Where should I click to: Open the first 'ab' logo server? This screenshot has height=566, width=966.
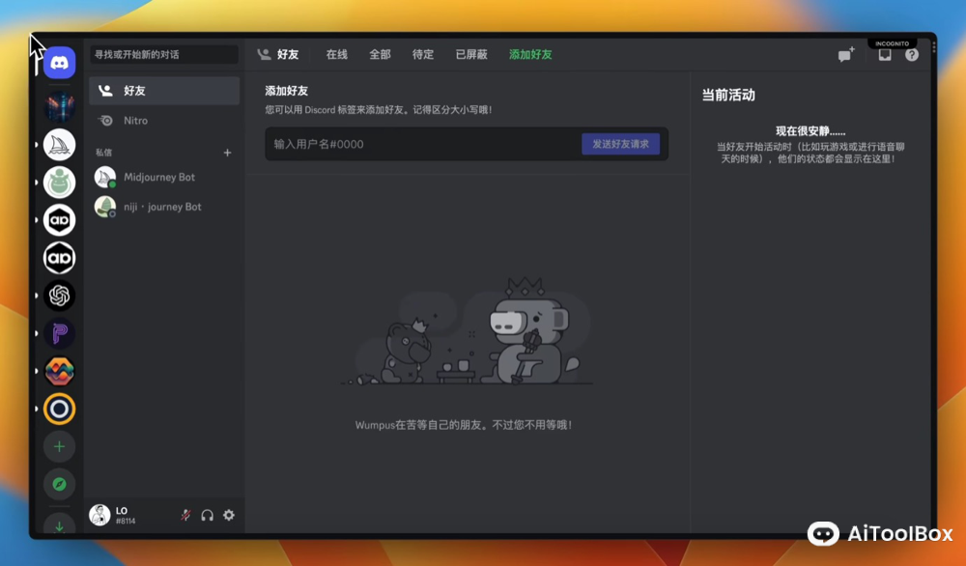click(59, 220)
